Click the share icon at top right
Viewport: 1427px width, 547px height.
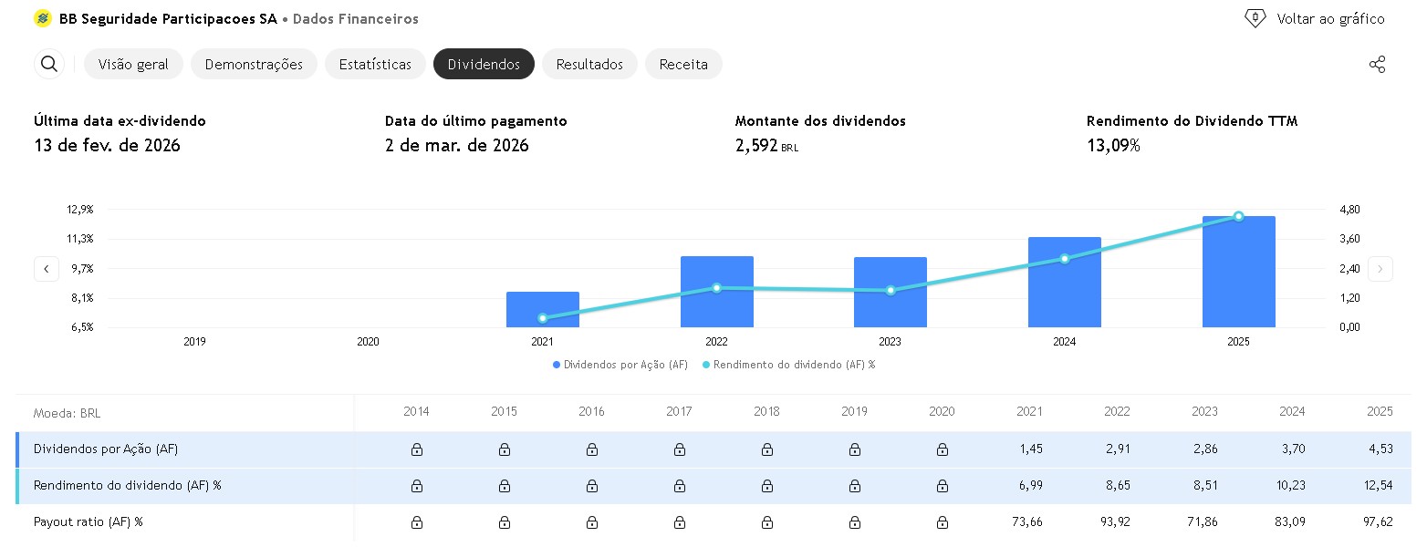pos(1378,64)
